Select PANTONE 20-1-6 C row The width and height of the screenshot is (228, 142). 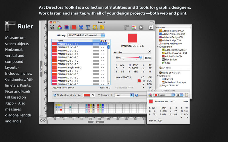pyautogui.click(x=80, y=74)
